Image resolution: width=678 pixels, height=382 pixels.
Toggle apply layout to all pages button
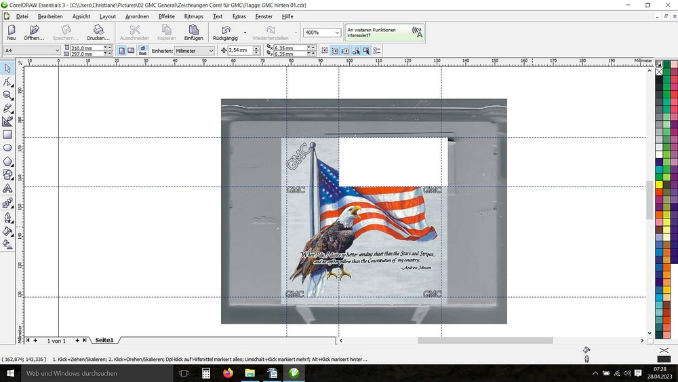tap(142, 51)
